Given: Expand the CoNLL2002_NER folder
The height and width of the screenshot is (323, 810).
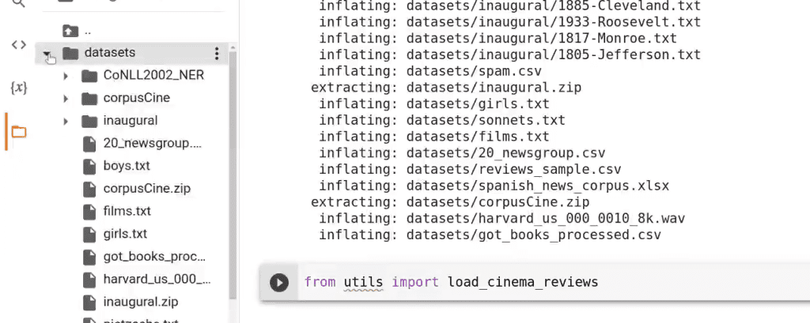Looking at the screenshot, I should [x=66, y=76].
